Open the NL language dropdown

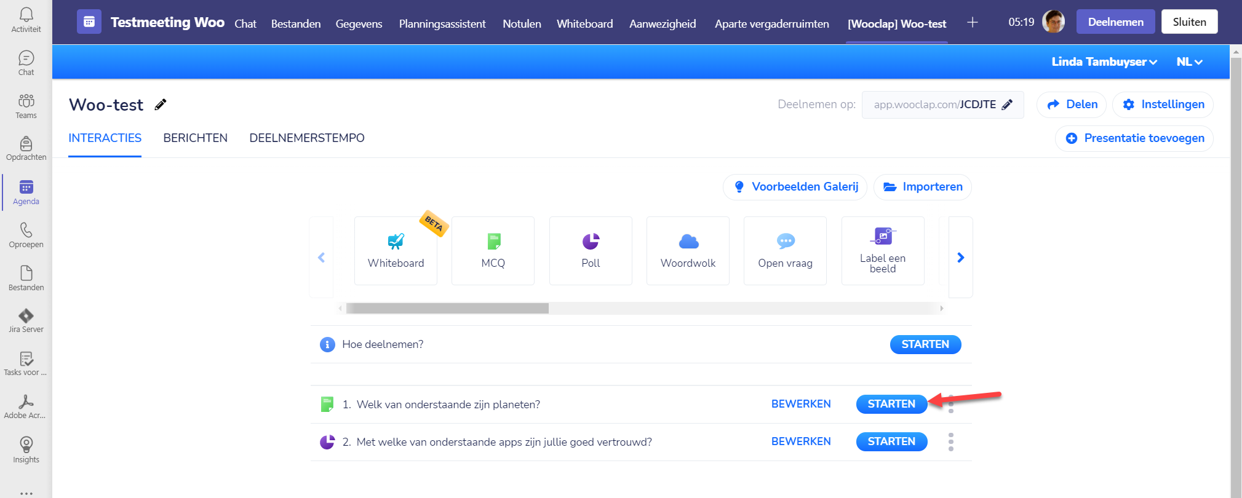pyautogui.click(x=1189, y=61)
